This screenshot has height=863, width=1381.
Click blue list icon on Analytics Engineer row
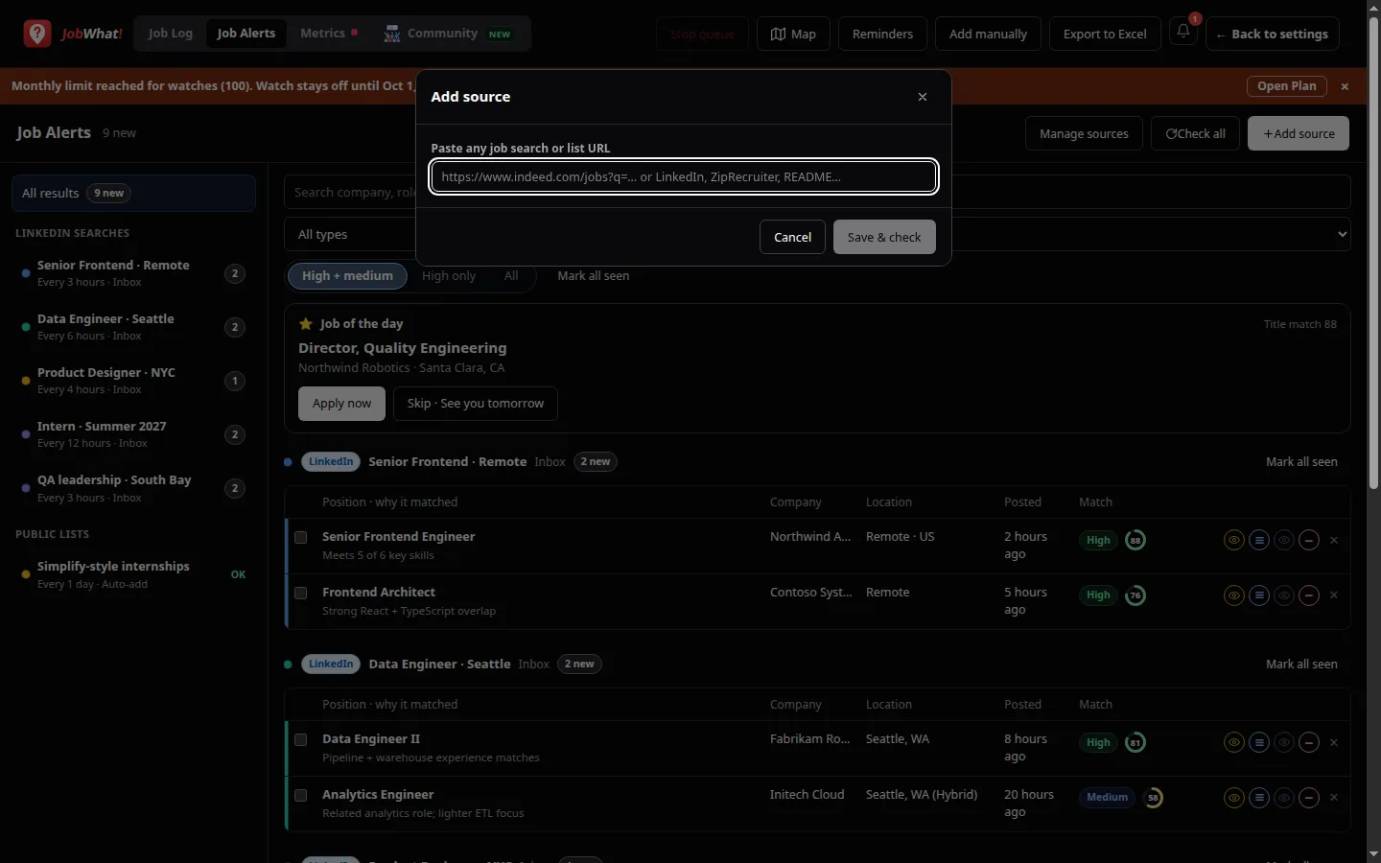pos(1259,798)
